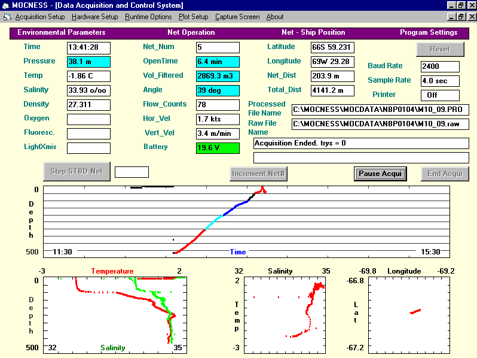Click the Net_Num field showing 5
This screenshot has width=477, height=358.
[x=218, y=47]
